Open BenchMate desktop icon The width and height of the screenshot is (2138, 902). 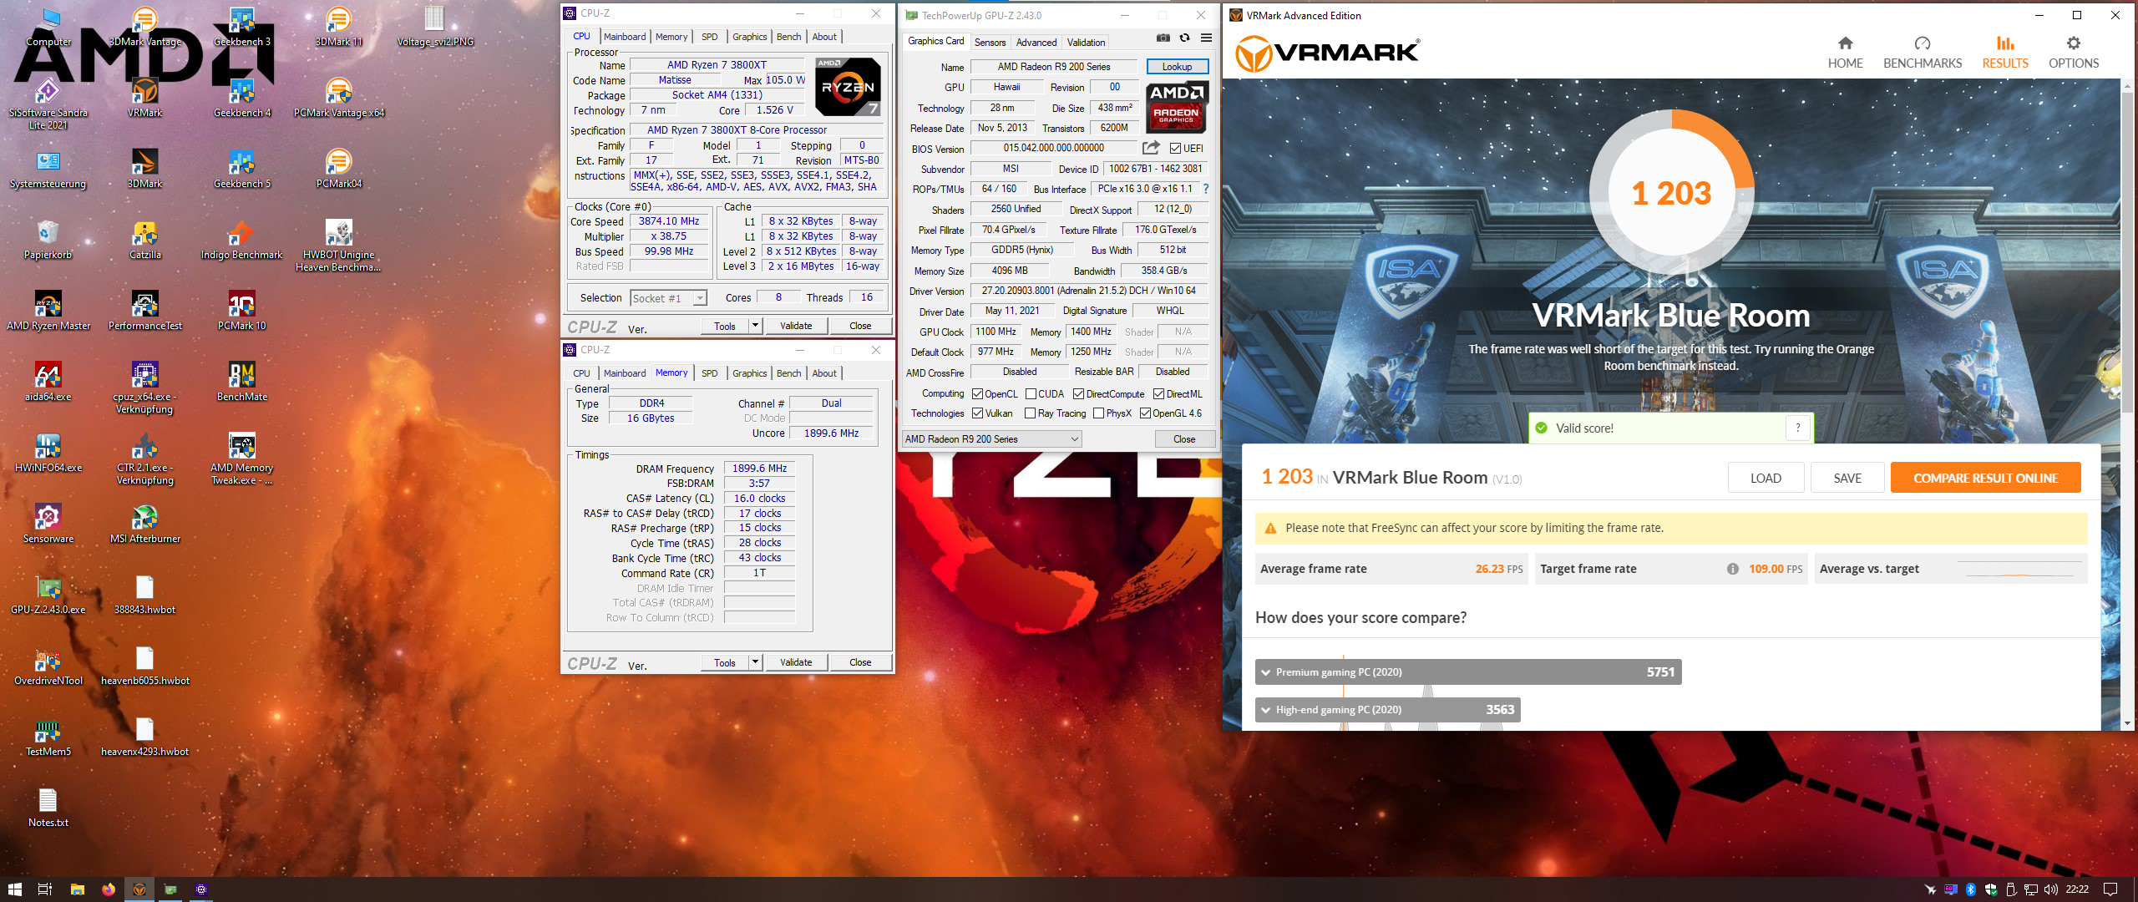point(242,382)
